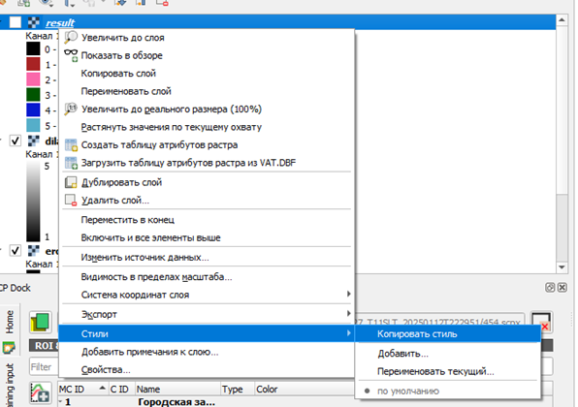
Task: Click the remove layer icon in menu
Action: click(71, 200)
